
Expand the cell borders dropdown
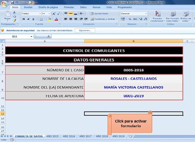(45, 19)
